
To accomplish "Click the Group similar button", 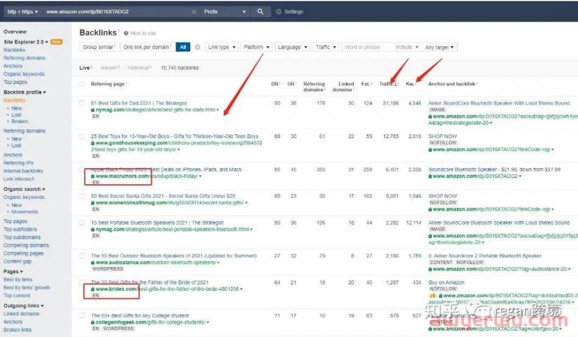I will coord(99,47).
